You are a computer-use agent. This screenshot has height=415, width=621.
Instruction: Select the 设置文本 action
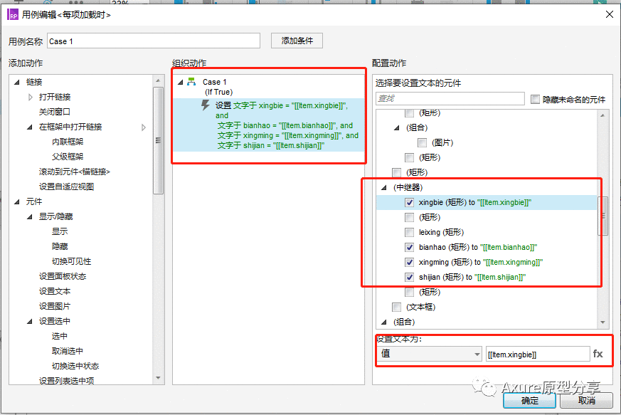(55, 291)
